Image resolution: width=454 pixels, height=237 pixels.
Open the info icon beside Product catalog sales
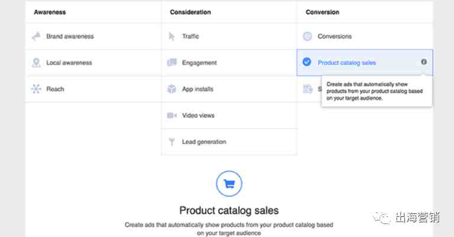[x=424, y=62]
